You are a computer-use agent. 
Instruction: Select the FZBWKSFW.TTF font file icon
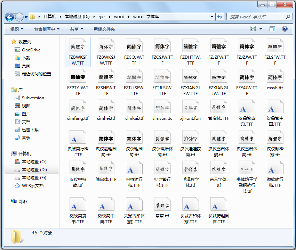[x=78, y=45]
